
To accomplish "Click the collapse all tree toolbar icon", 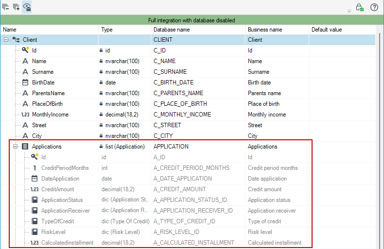I will [6, 7].
